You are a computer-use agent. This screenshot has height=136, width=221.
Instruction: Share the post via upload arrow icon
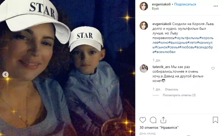coord(163,120)
